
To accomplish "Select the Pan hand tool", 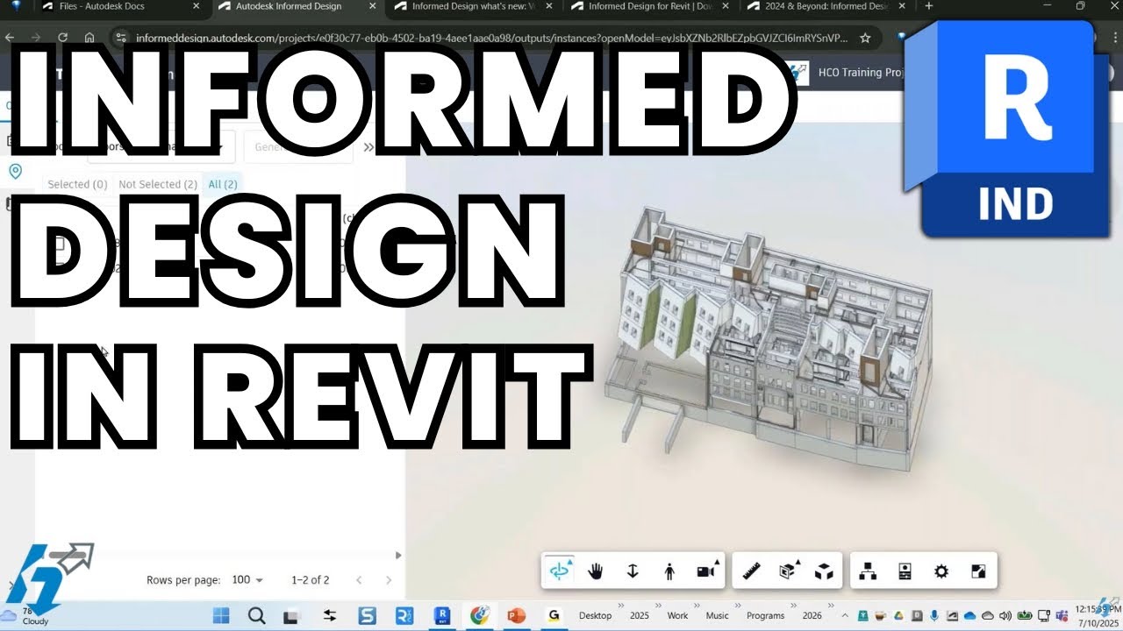I will 596,571.
